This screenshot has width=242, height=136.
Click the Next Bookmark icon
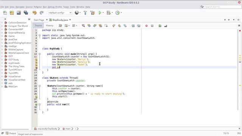119,26
